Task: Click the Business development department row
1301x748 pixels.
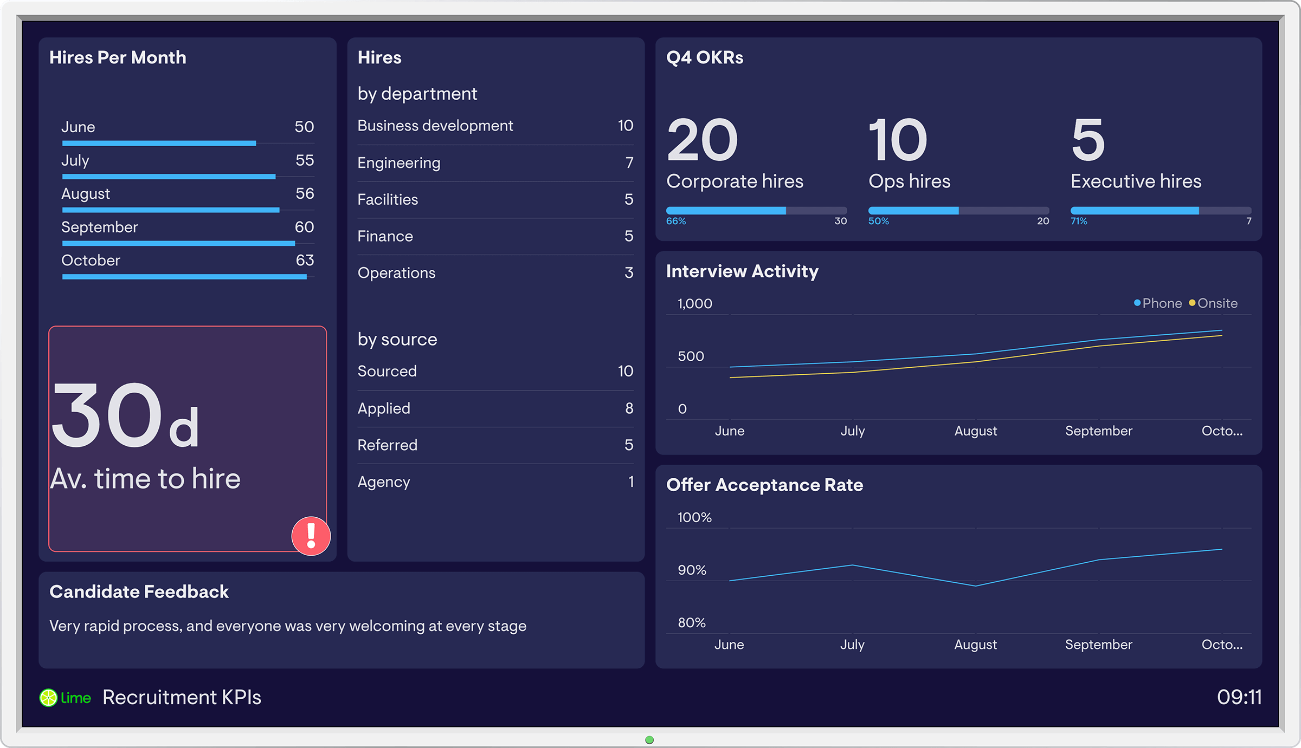Action: pos(495,126)
